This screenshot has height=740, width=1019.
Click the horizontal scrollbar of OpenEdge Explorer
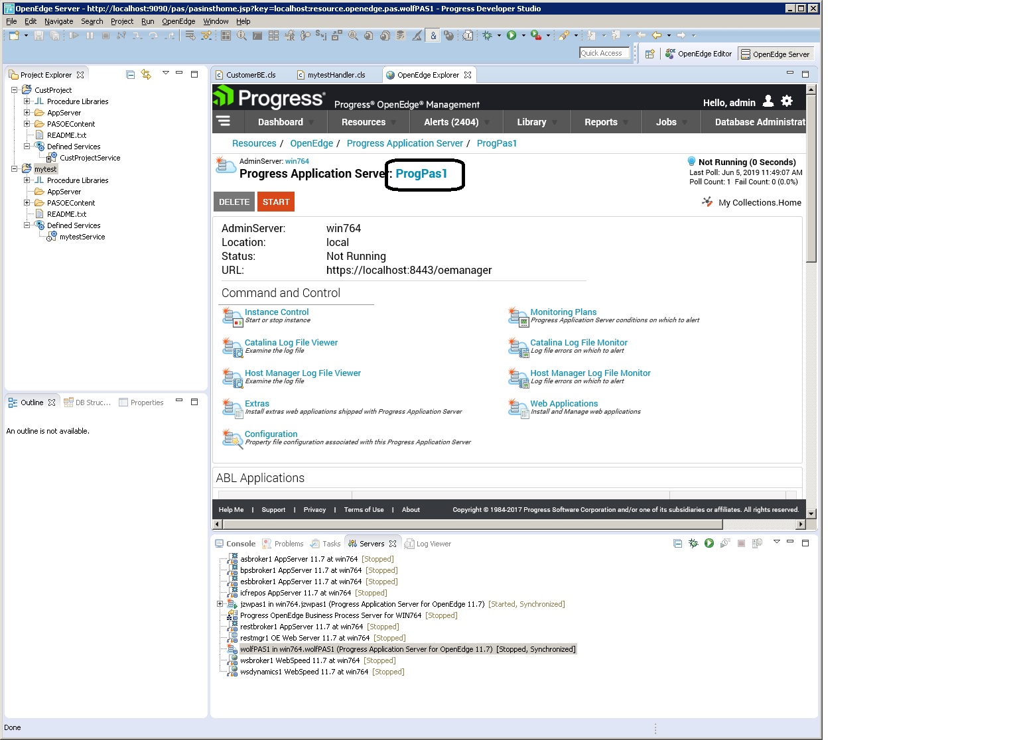464,524
